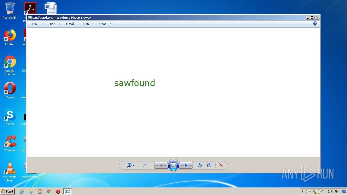Open Internet Explorer from the taskbar
Screen dimensions: 347x195
(x=21, y=191)
